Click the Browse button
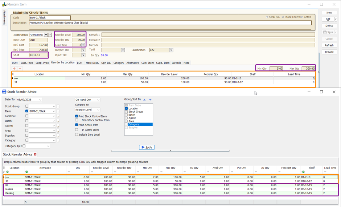The width and height of the screenshot is (341, 207). 329,52
